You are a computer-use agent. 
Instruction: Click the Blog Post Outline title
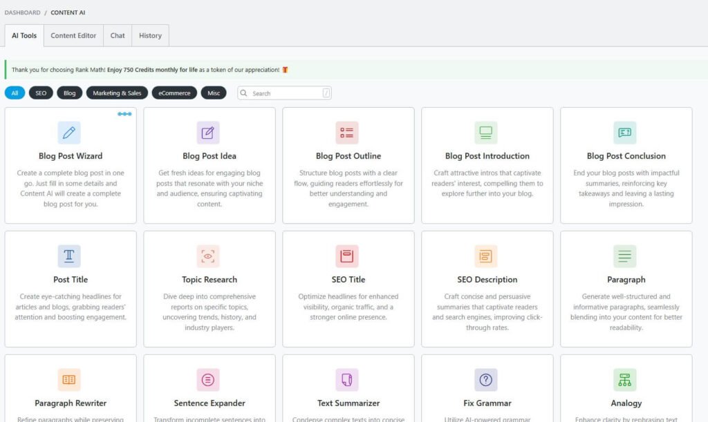(348, 156)
